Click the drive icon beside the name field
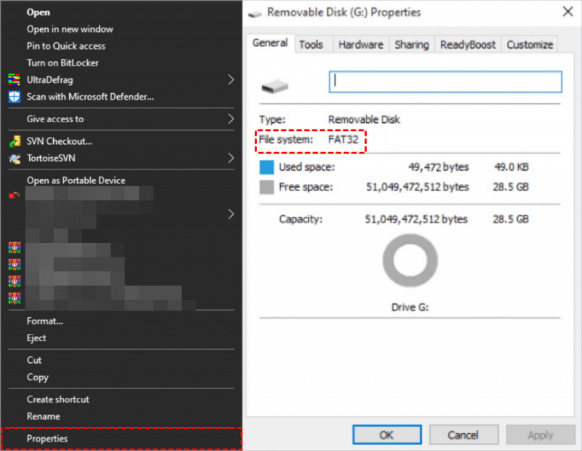The height and width of the screenshot is (451, 582). click(x=274, y=87)
